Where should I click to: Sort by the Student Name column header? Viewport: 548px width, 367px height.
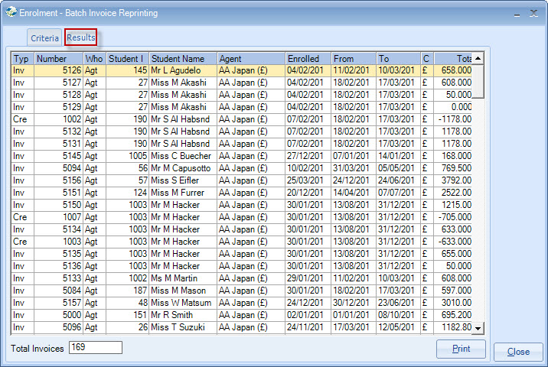pos(182,58)
